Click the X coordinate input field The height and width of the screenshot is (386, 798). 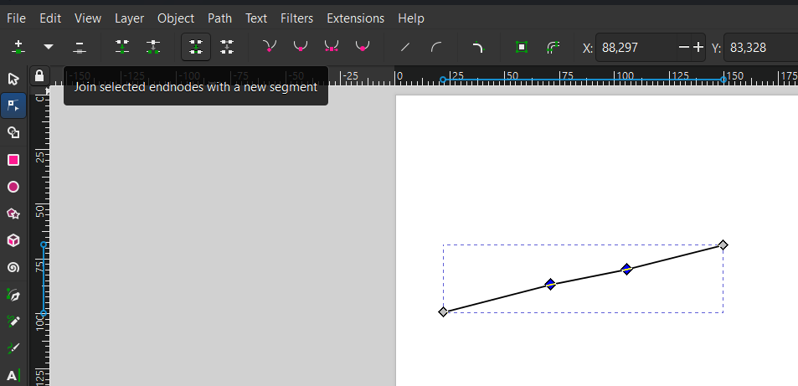coord(636,48)
